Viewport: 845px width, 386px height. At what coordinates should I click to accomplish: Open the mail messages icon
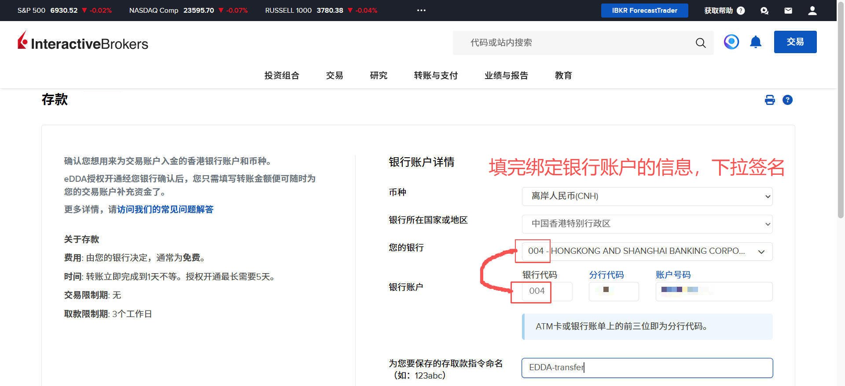(x=788, y=11)
